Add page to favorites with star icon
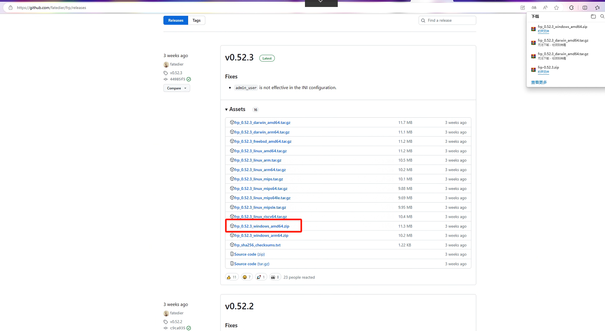This screenshot has width=605, height=331. pos(556,7)
